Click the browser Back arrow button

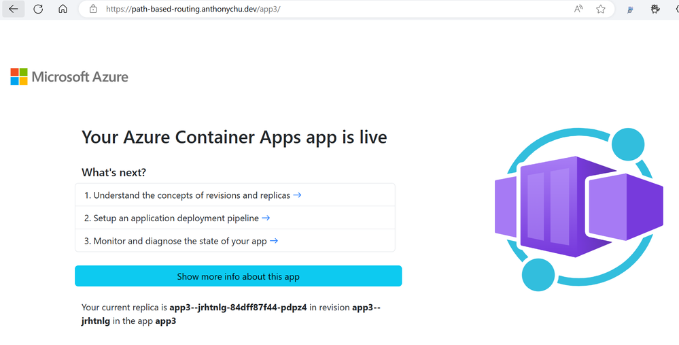[x=14, y=9]
